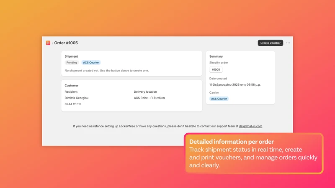The image size is (335, 188).
Task: Click the Customer card heading
Action: 72,86
